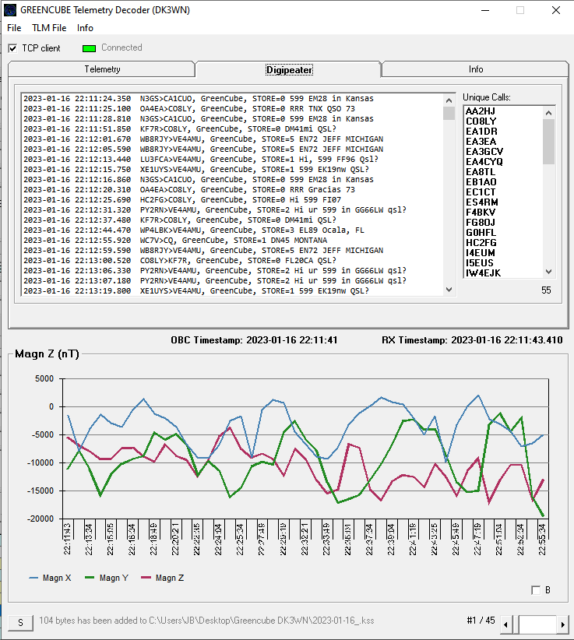This screenshot has height=640, width=574.
Task: Switch to the Telemetry tab
Action: tap(102, 69)
